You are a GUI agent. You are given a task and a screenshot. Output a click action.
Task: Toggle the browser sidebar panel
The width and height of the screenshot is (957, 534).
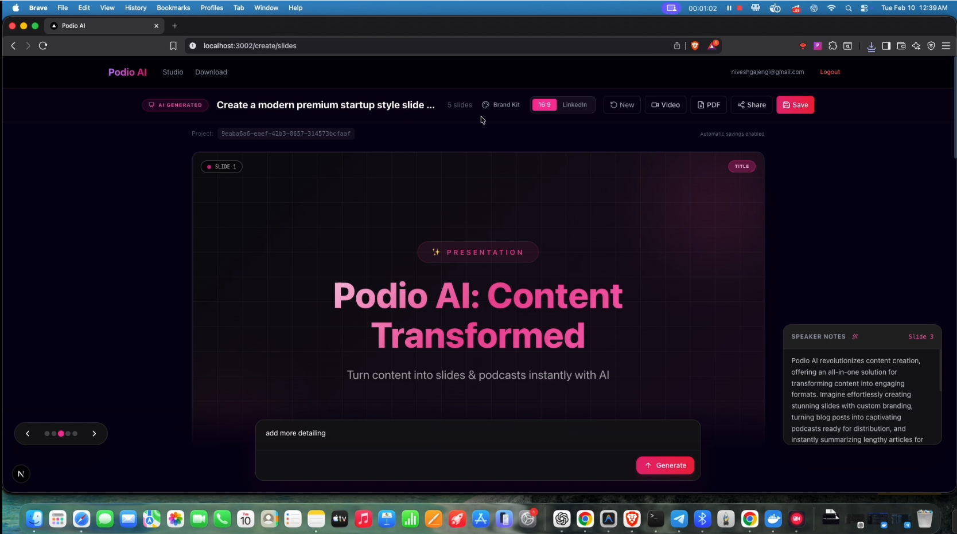[886, 46]
